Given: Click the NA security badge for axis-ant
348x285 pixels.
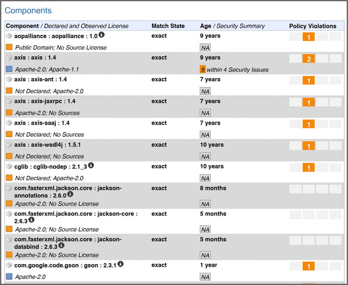Looking at the screenshot, I should [205, 91].
